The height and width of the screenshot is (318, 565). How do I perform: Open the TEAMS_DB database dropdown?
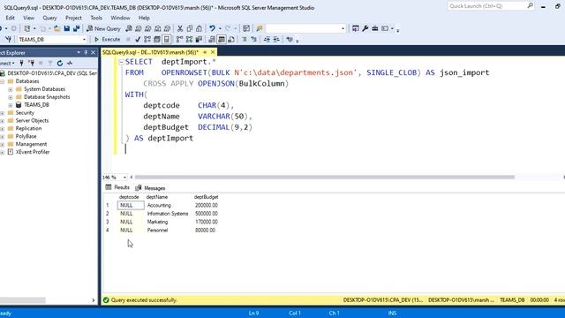(x=84, y=39)
